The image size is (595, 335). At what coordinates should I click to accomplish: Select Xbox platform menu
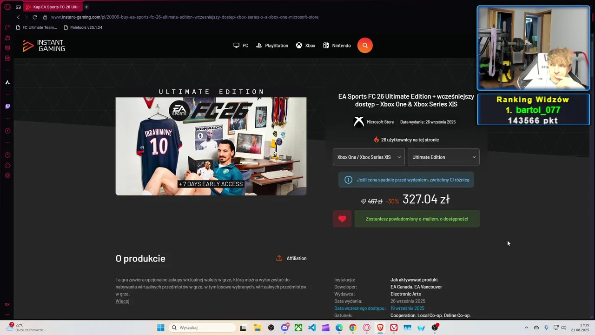tap(305, 46)
